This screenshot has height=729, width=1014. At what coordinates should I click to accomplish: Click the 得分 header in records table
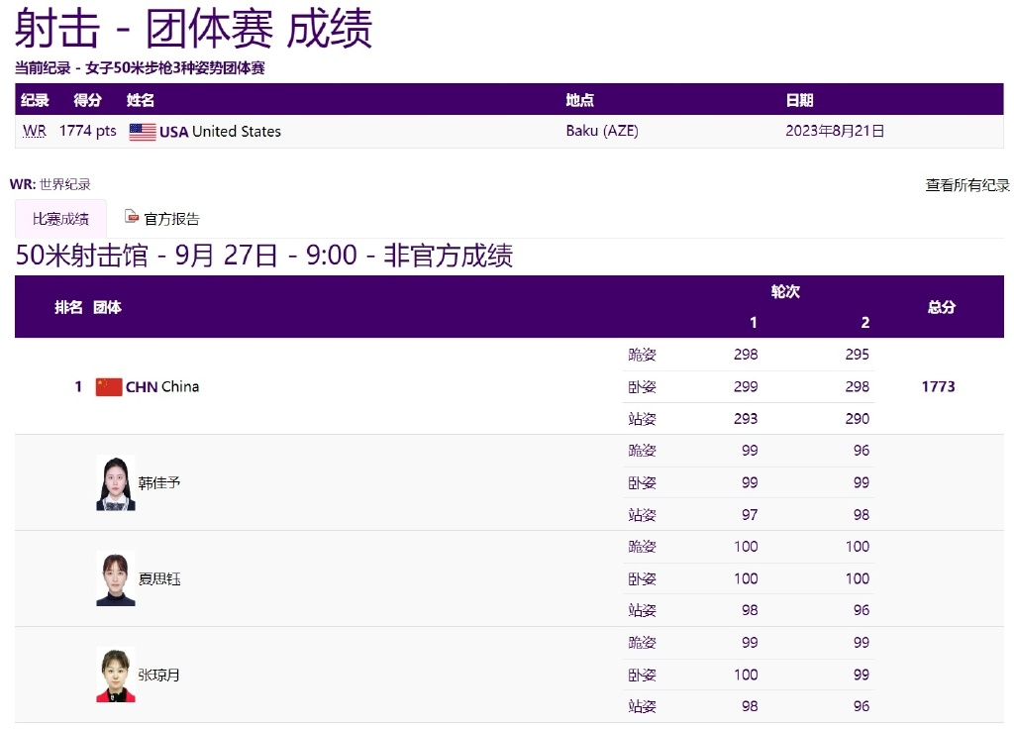tap(87, 100)
